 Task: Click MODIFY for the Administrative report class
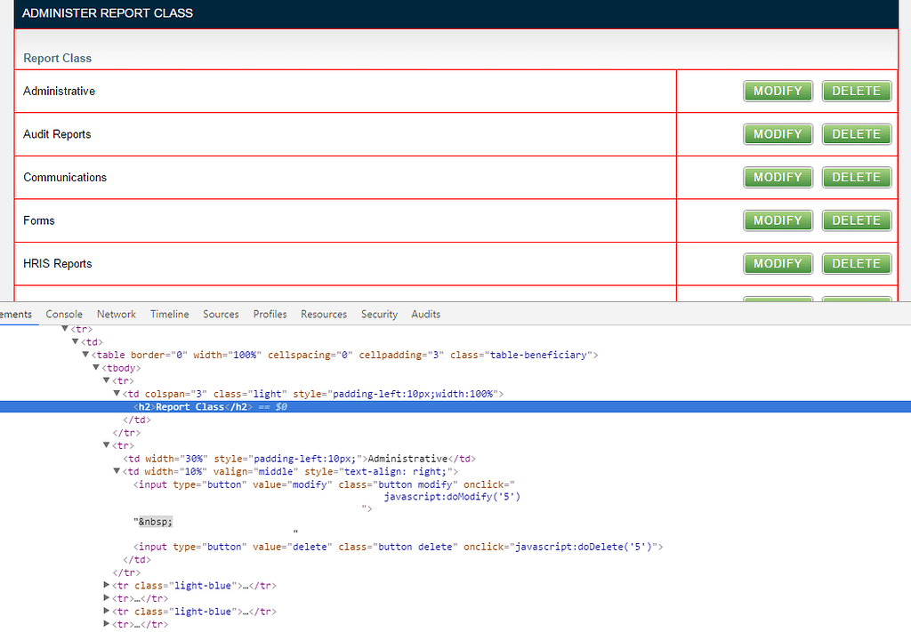pyautogui.click(x=778, y=91)
